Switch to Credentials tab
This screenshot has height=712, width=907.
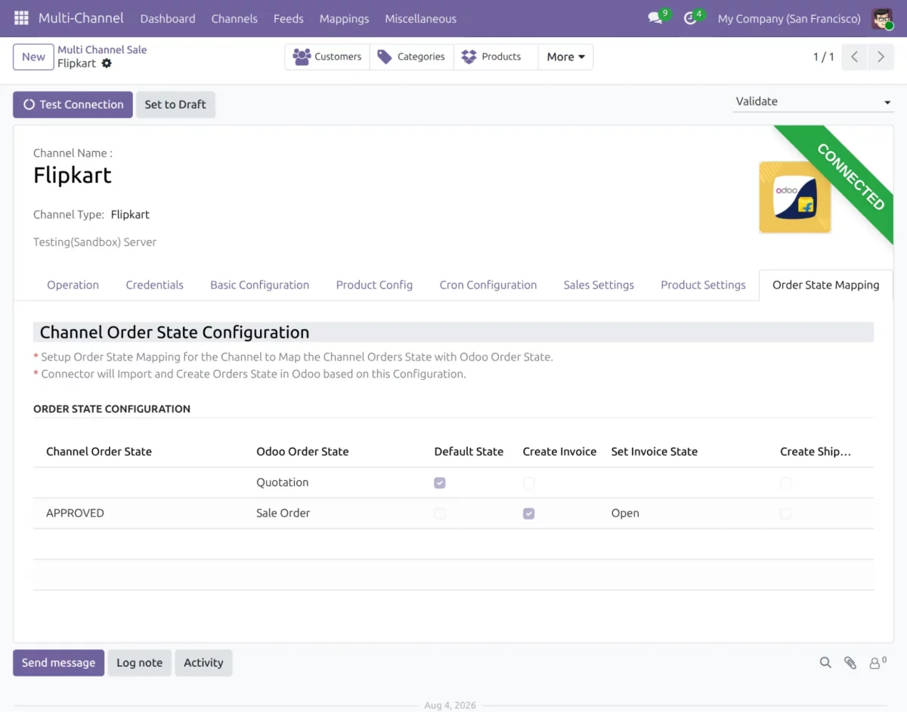[x=154, y=285]
